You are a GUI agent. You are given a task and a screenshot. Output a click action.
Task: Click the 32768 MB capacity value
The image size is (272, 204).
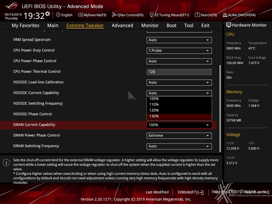(x=234, y=120)
